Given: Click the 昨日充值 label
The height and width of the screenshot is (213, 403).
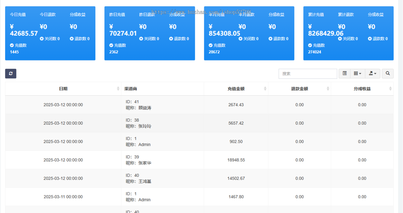Looking at the screenshot, I should (x=117, y=15).
